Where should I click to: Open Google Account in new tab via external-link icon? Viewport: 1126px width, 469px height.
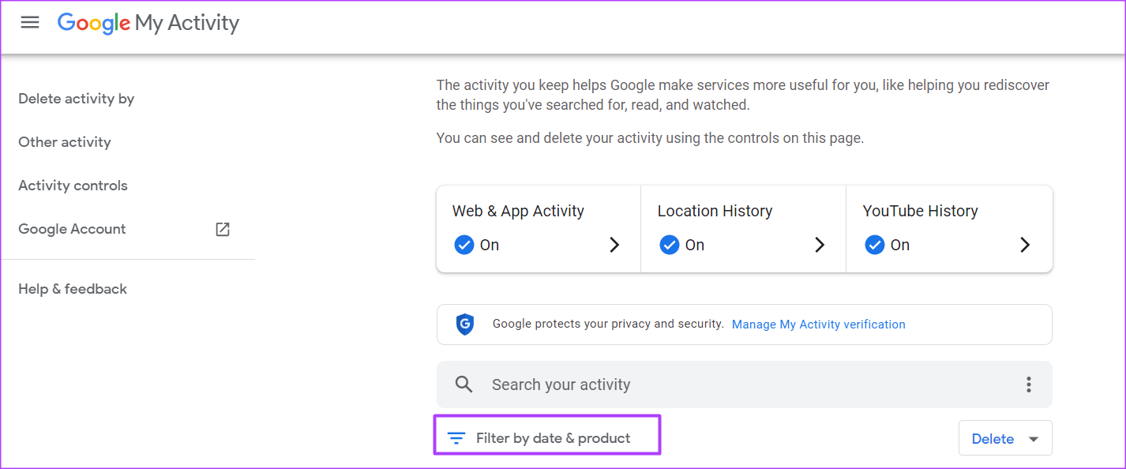point(222,229)
